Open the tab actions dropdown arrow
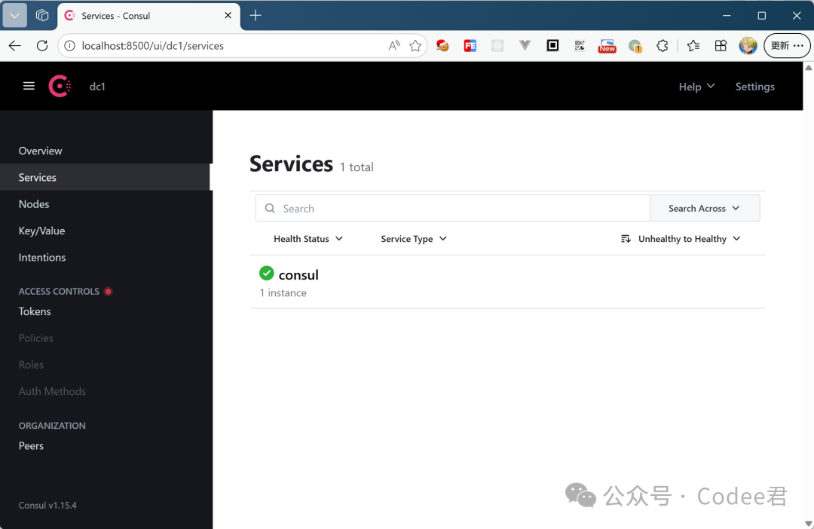814x529 pixels. tap(15, 16)
